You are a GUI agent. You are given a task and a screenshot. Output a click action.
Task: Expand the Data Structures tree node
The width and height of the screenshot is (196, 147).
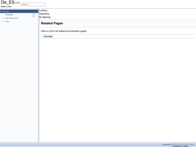[3, 18]
